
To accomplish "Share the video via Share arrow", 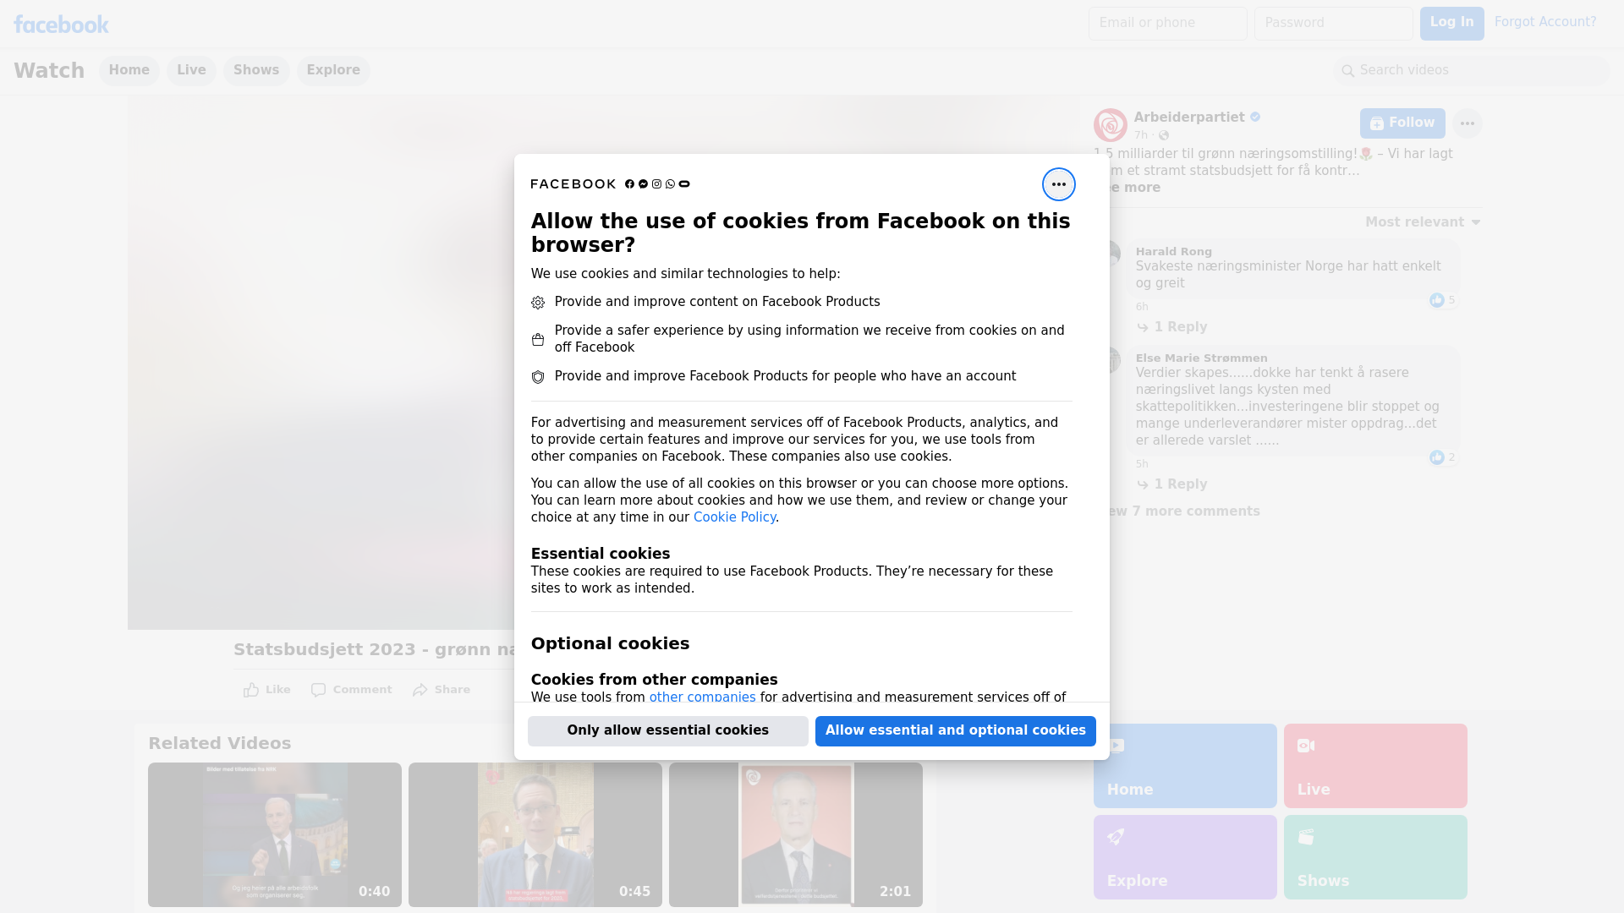I will point(441,690).
